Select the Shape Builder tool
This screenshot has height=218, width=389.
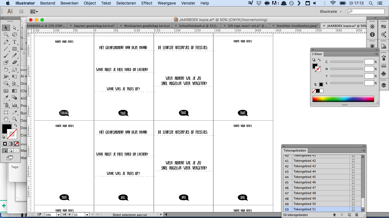point(6,84)
